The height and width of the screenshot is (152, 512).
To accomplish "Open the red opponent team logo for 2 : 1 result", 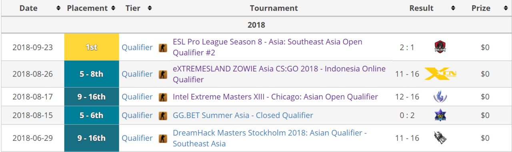I will (440, 47).
